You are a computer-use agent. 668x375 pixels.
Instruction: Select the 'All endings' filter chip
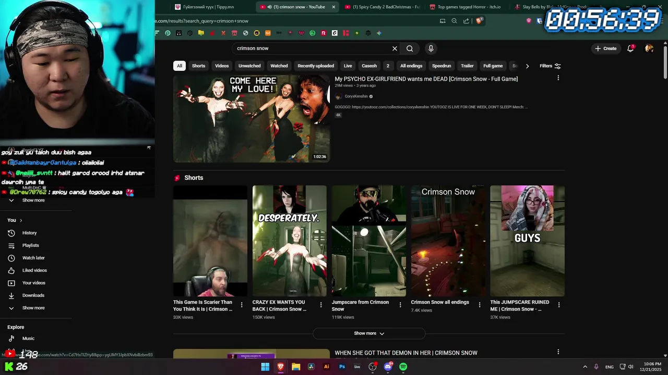[411, 66]
